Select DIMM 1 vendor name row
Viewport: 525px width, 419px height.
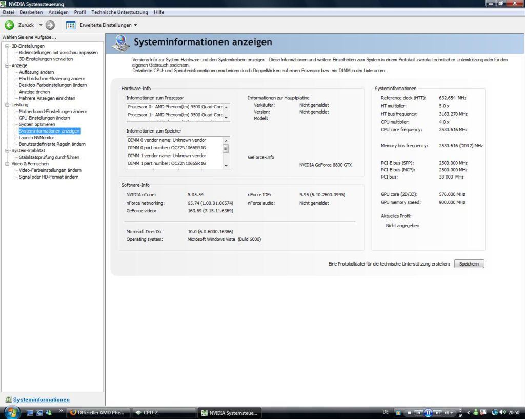[175, 156]
